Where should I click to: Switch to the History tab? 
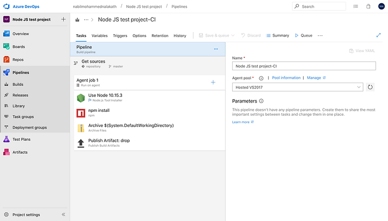click(180, 35)
